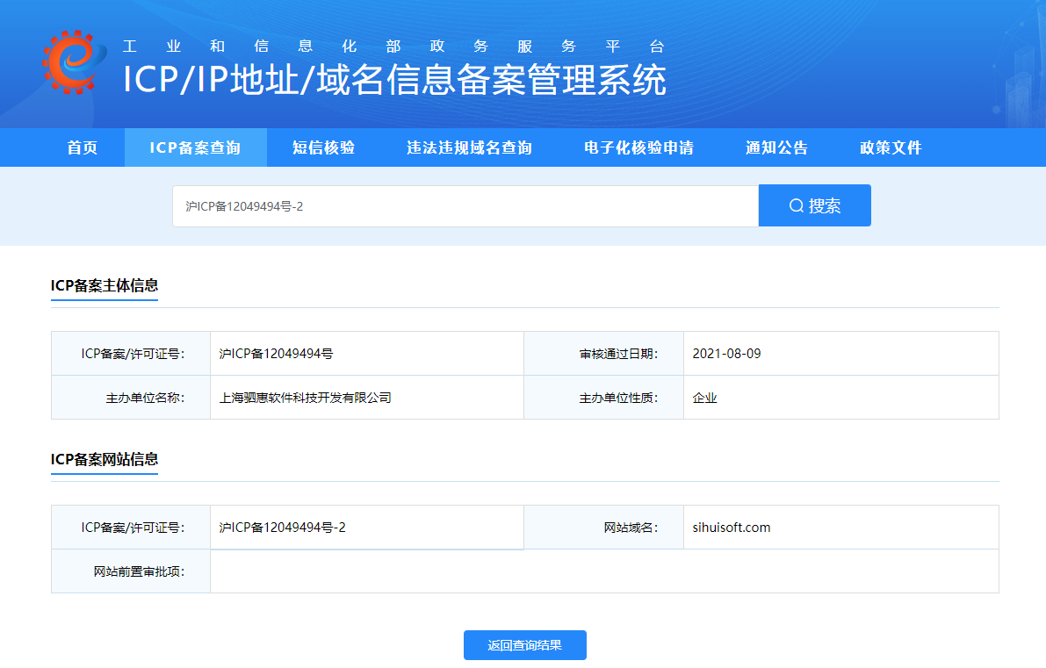
Task: Click the website license number 沪ICP备12049494号-2 cell
Action: (282, 528)
